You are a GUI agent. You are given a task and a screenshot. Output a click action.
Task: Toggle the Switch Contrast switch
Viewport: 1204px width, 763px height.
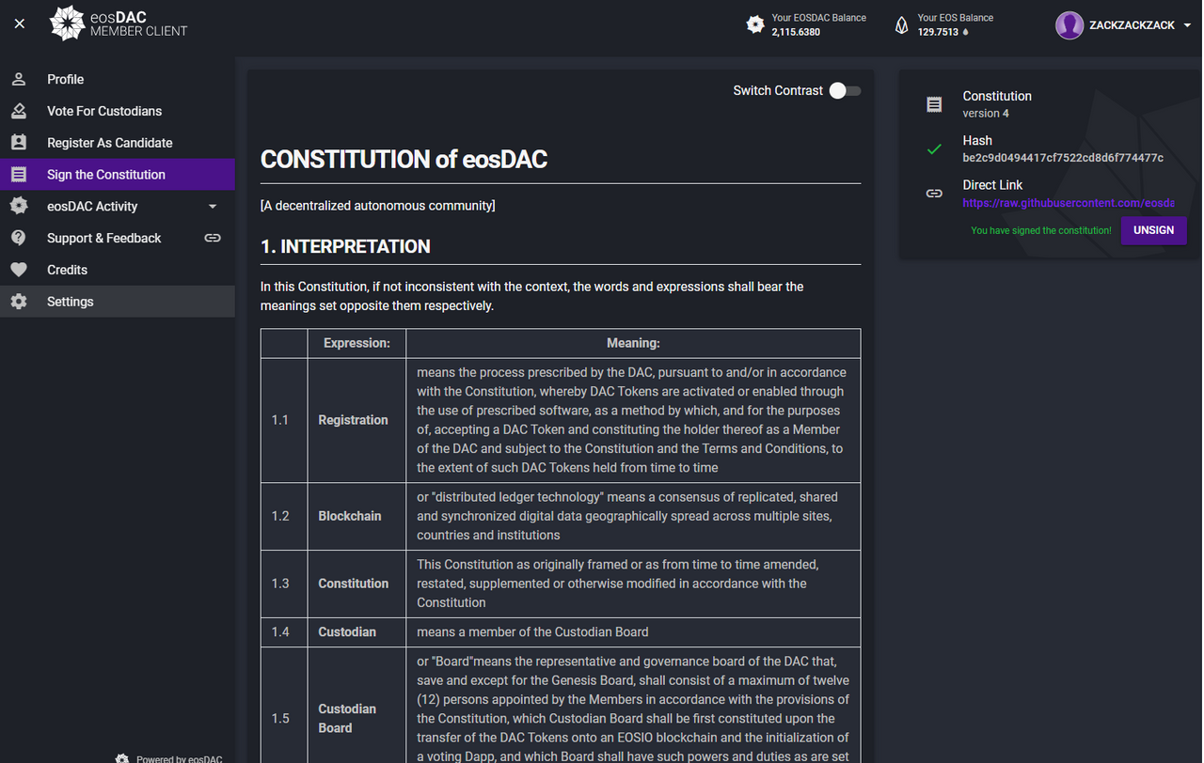coord(845,90)
